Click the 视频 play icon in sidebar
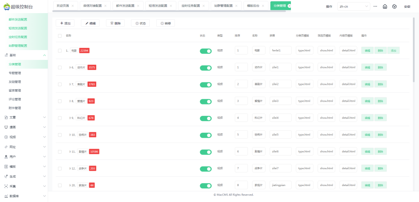The image size is (419, 202). (x=6, y=137)
